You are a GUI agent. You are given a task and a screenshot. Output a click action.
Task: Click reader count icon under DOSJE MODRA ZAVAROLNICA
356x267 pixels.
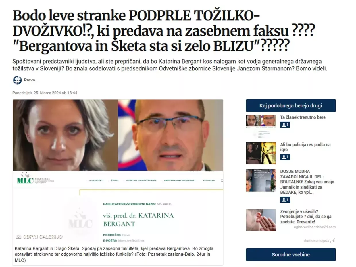[x=285, y=200]
